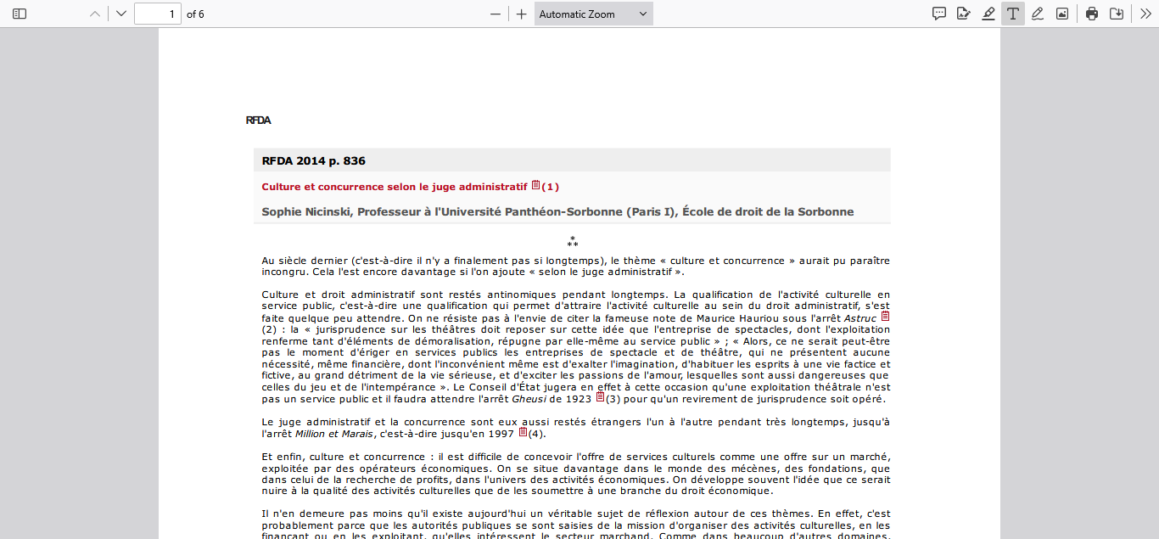Select the add signature tool
This screenshot has height=539, width=1159.
964,14
